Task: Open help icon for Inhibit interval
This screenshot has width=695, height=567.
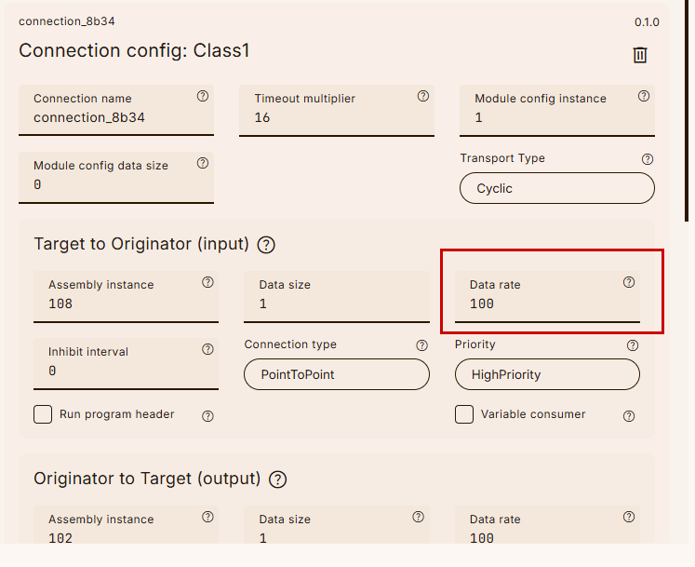Action: (207, 349)
